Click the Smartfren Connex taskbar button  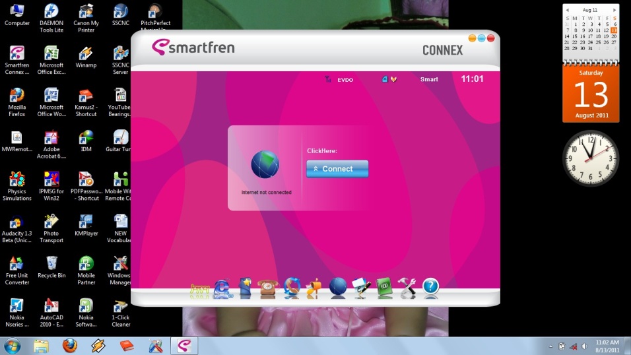tap(184, 346)
